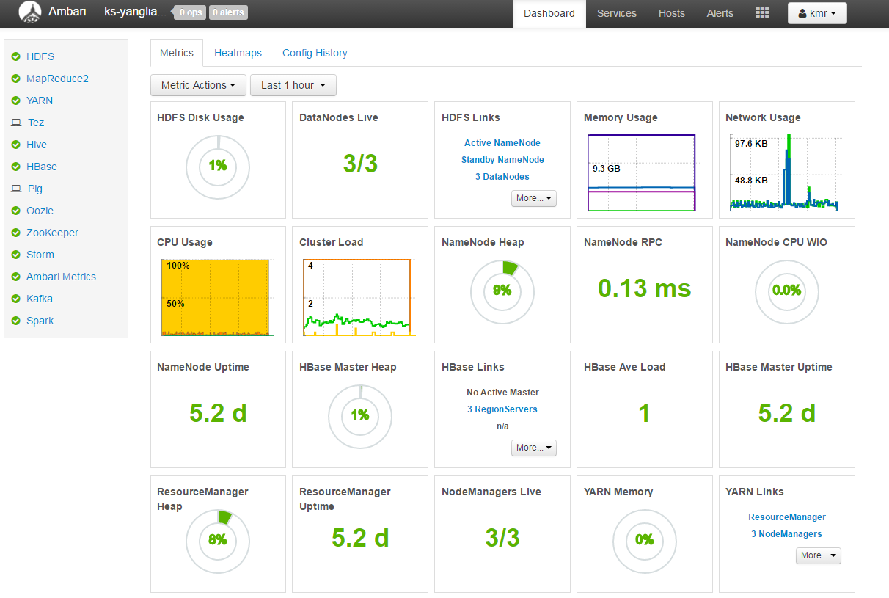The width and height of the screenshot is (889, 598).
Task: Click the NameNode RPC 0.13 ms value
Action: point(645,289)
